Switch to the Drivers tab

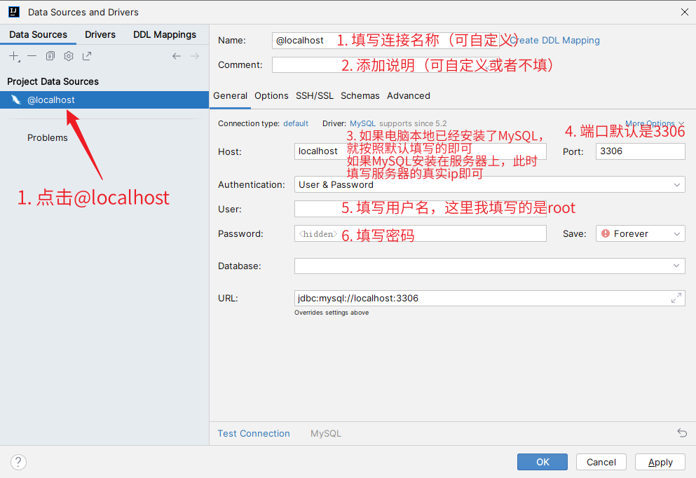point(100,34)
